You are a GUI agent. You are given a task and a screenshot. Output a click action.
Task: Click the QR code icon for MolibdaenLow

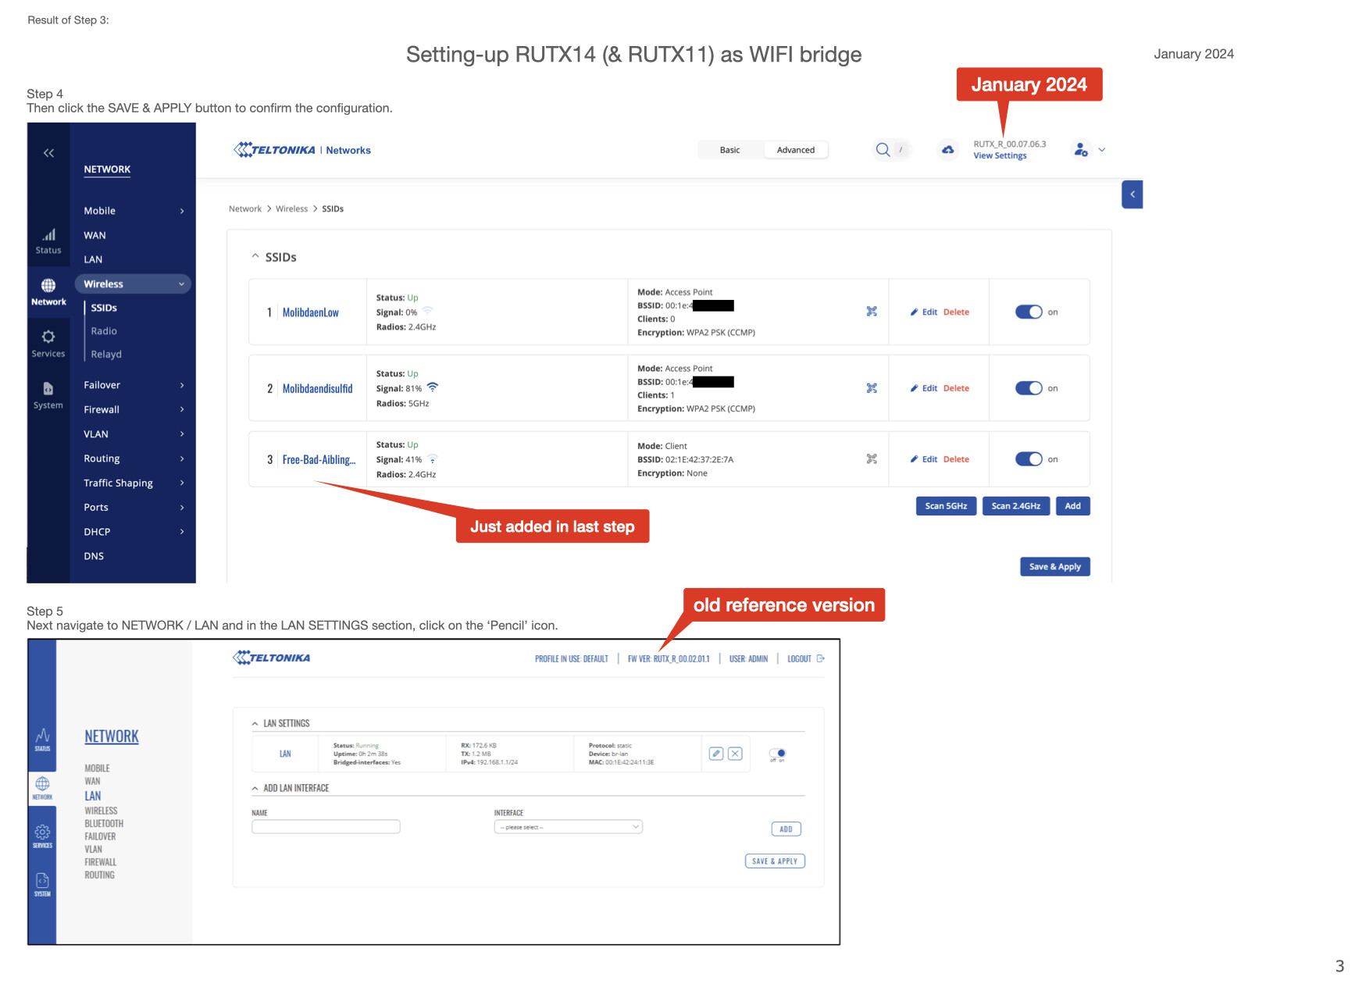(872, 312)
